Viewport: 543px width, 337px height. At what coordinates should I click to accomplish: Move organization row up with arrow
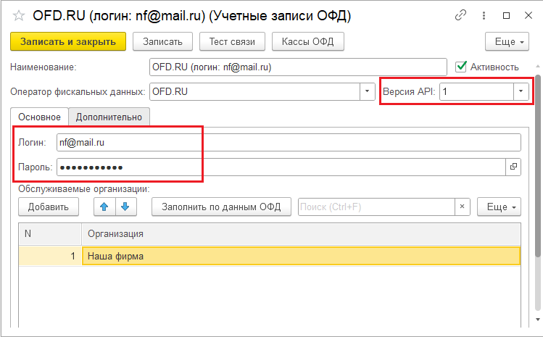pyautogui.click(x=105, y=207)
